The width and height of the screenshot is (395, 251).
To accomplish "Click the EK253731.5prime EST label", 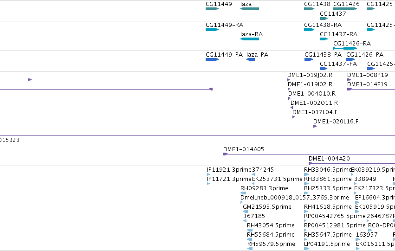I will pyautogui.click(x=277, y=179).
